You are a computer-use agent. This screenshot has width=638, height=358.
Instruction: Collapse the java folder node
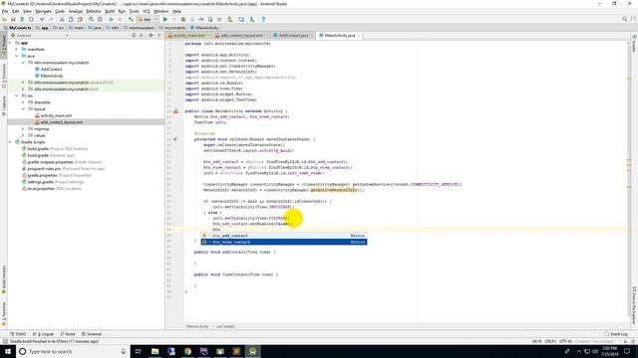[x=17, y=56]
